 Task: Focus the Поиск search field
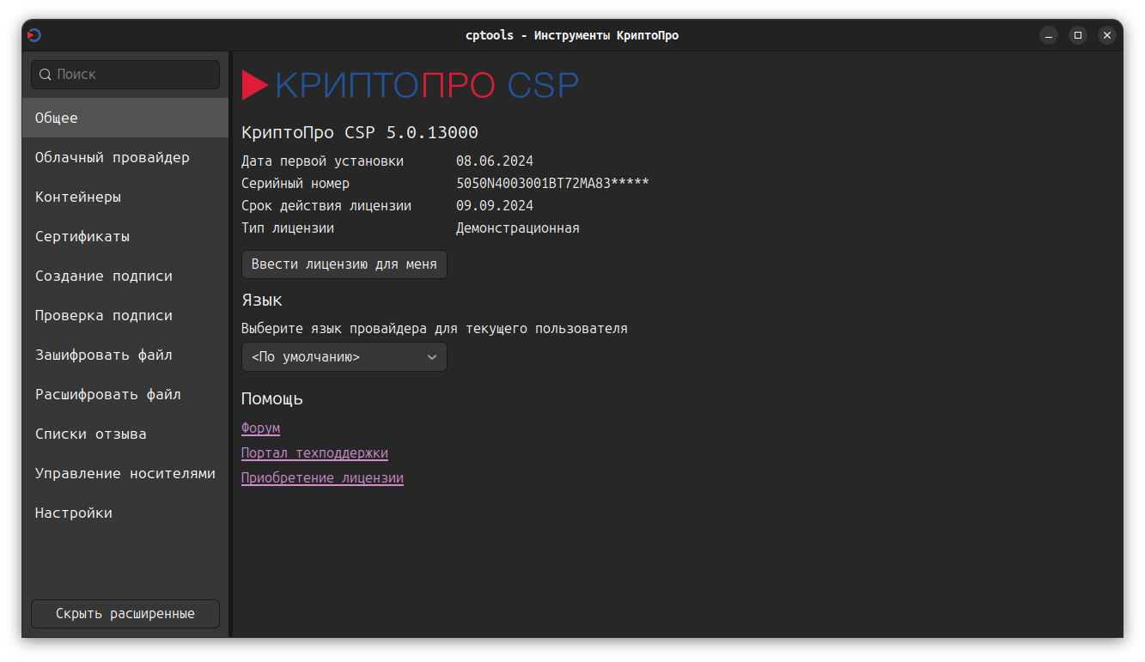pyautogui.click(x=133, y=75)
